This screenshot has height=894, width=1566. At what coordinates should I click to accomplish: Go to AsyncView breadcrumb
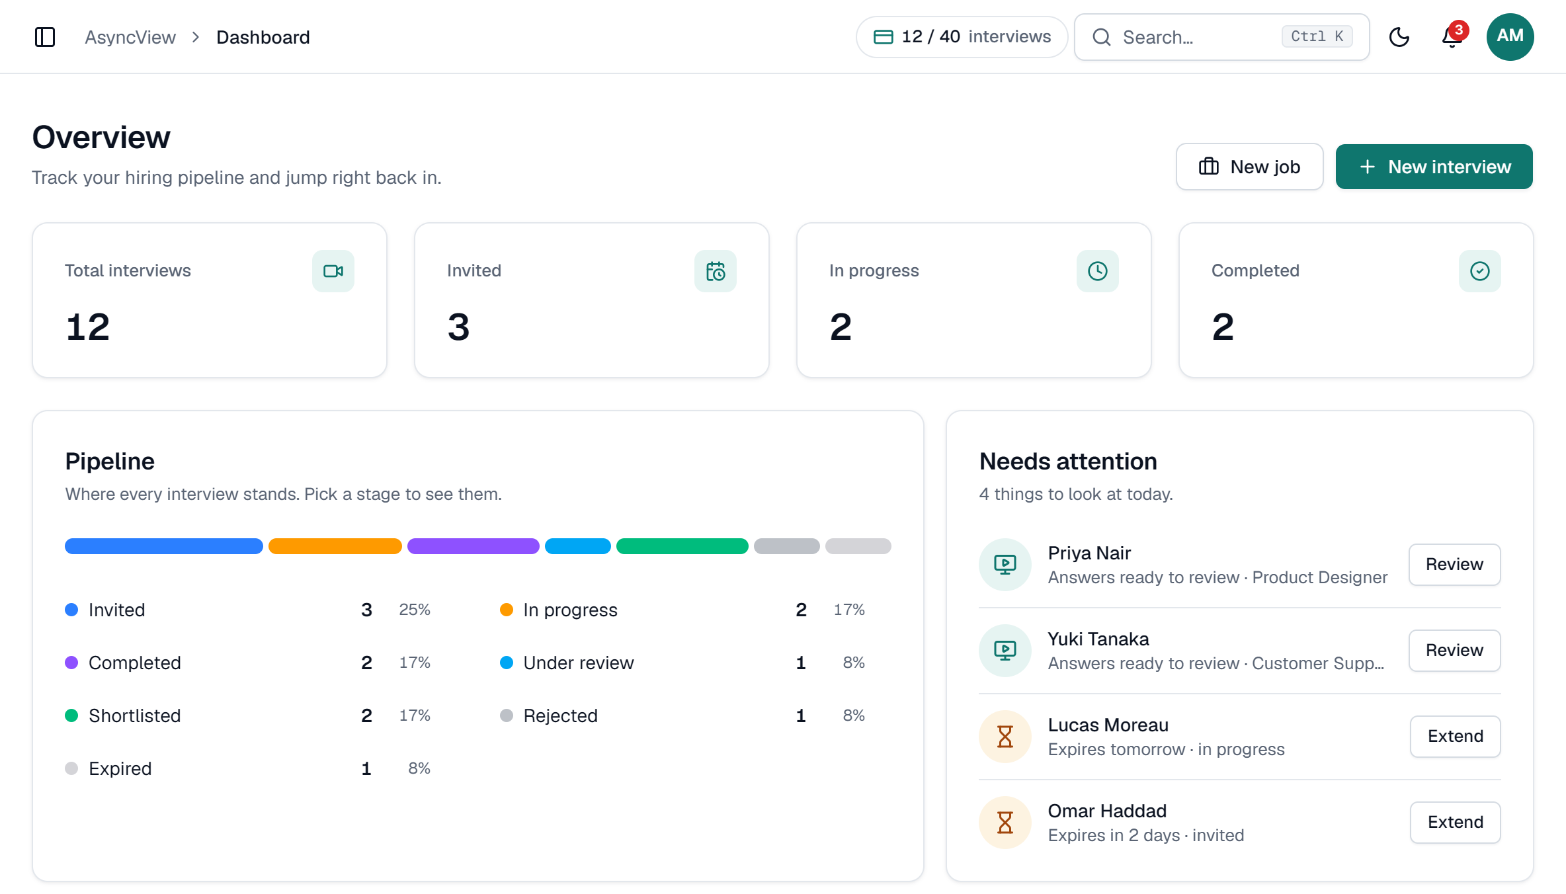click(x=130, y=37)
